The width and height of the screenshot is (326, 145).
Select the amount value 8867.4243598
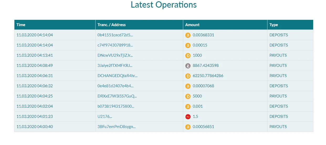(206, 66)
